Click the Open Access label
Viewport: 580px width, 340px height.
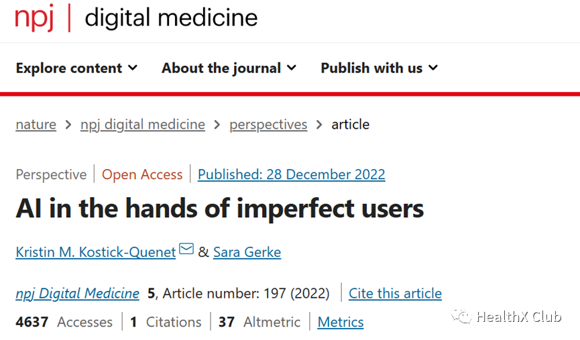[x=142, y=174]
